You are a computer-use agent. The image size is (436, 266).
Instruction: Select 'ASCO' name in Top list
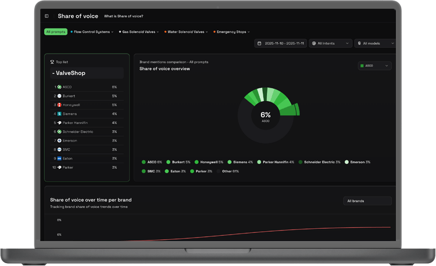point(67,87)
